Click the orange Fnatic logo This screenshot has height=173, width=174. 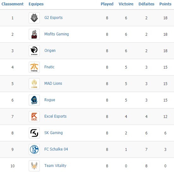point(34,67)
